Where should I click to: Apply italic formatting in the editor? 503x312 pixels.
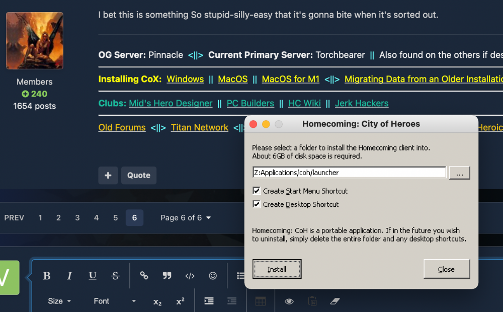click(69, 276)
